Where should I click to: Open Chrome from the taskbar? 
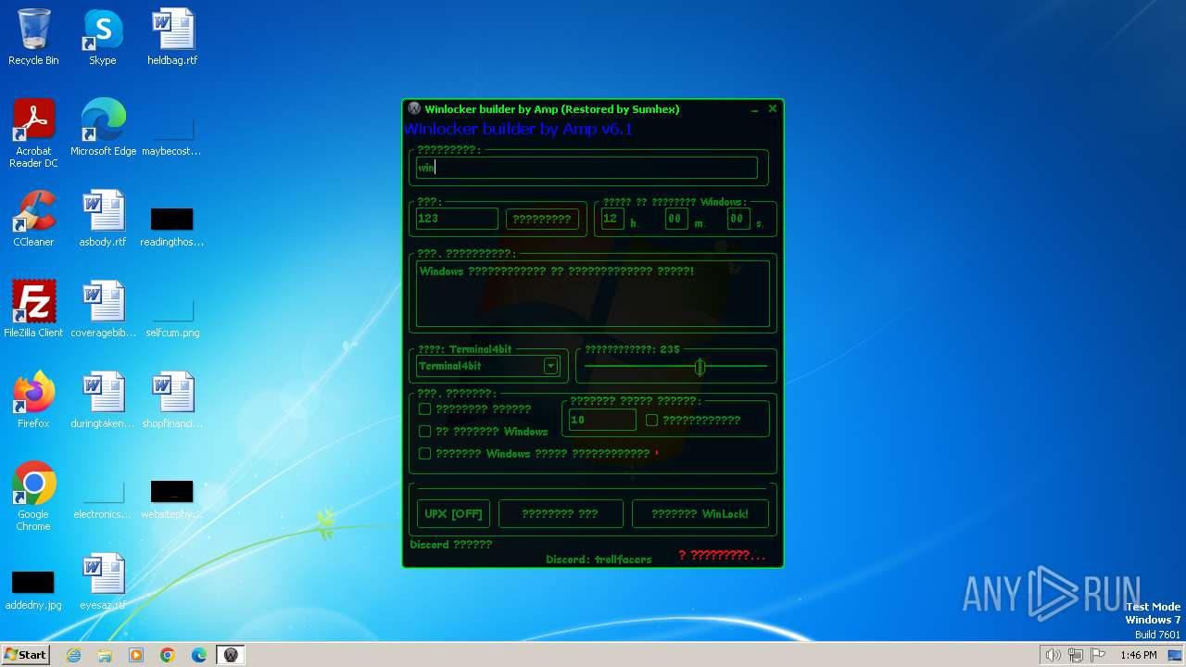pyautogui.click(x=168, y=655)
